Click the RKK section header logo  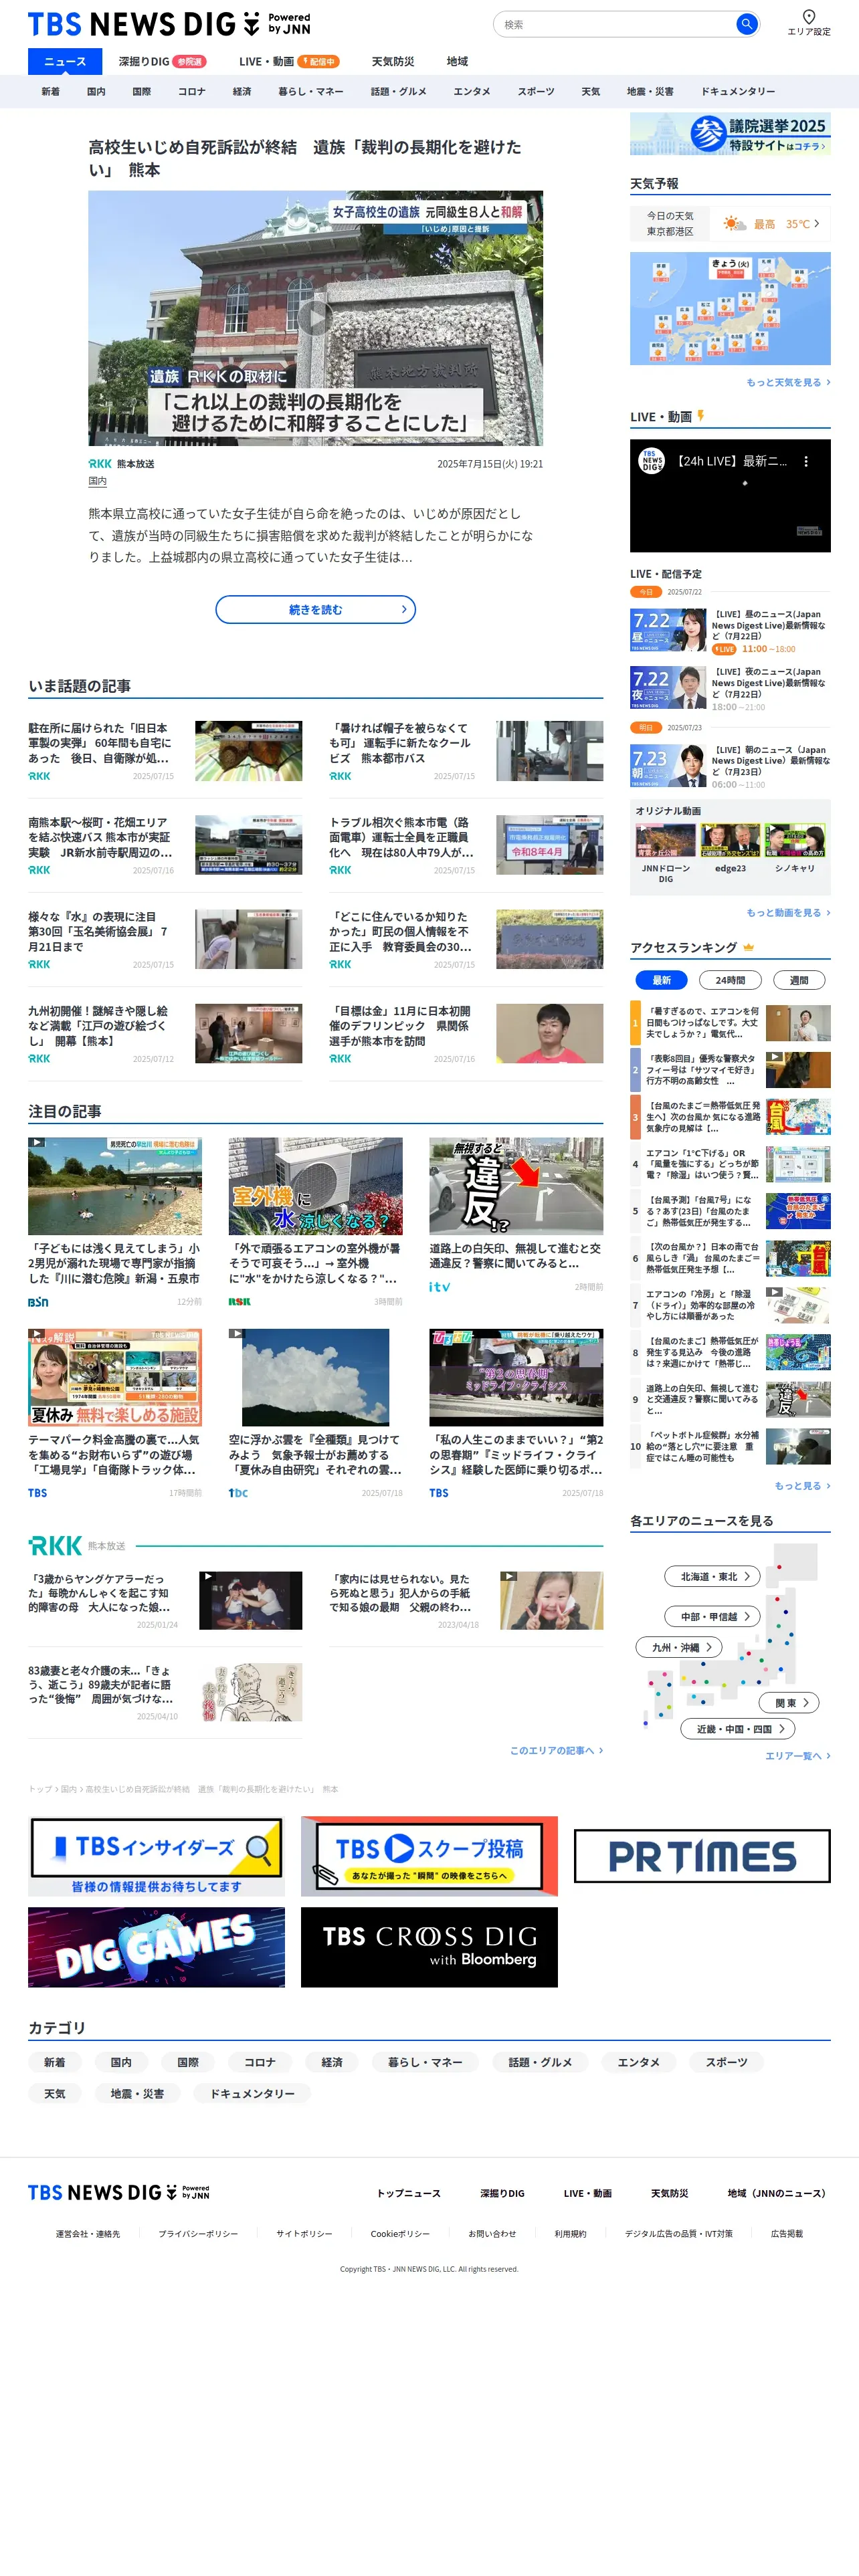click(x=55, y=1546)
